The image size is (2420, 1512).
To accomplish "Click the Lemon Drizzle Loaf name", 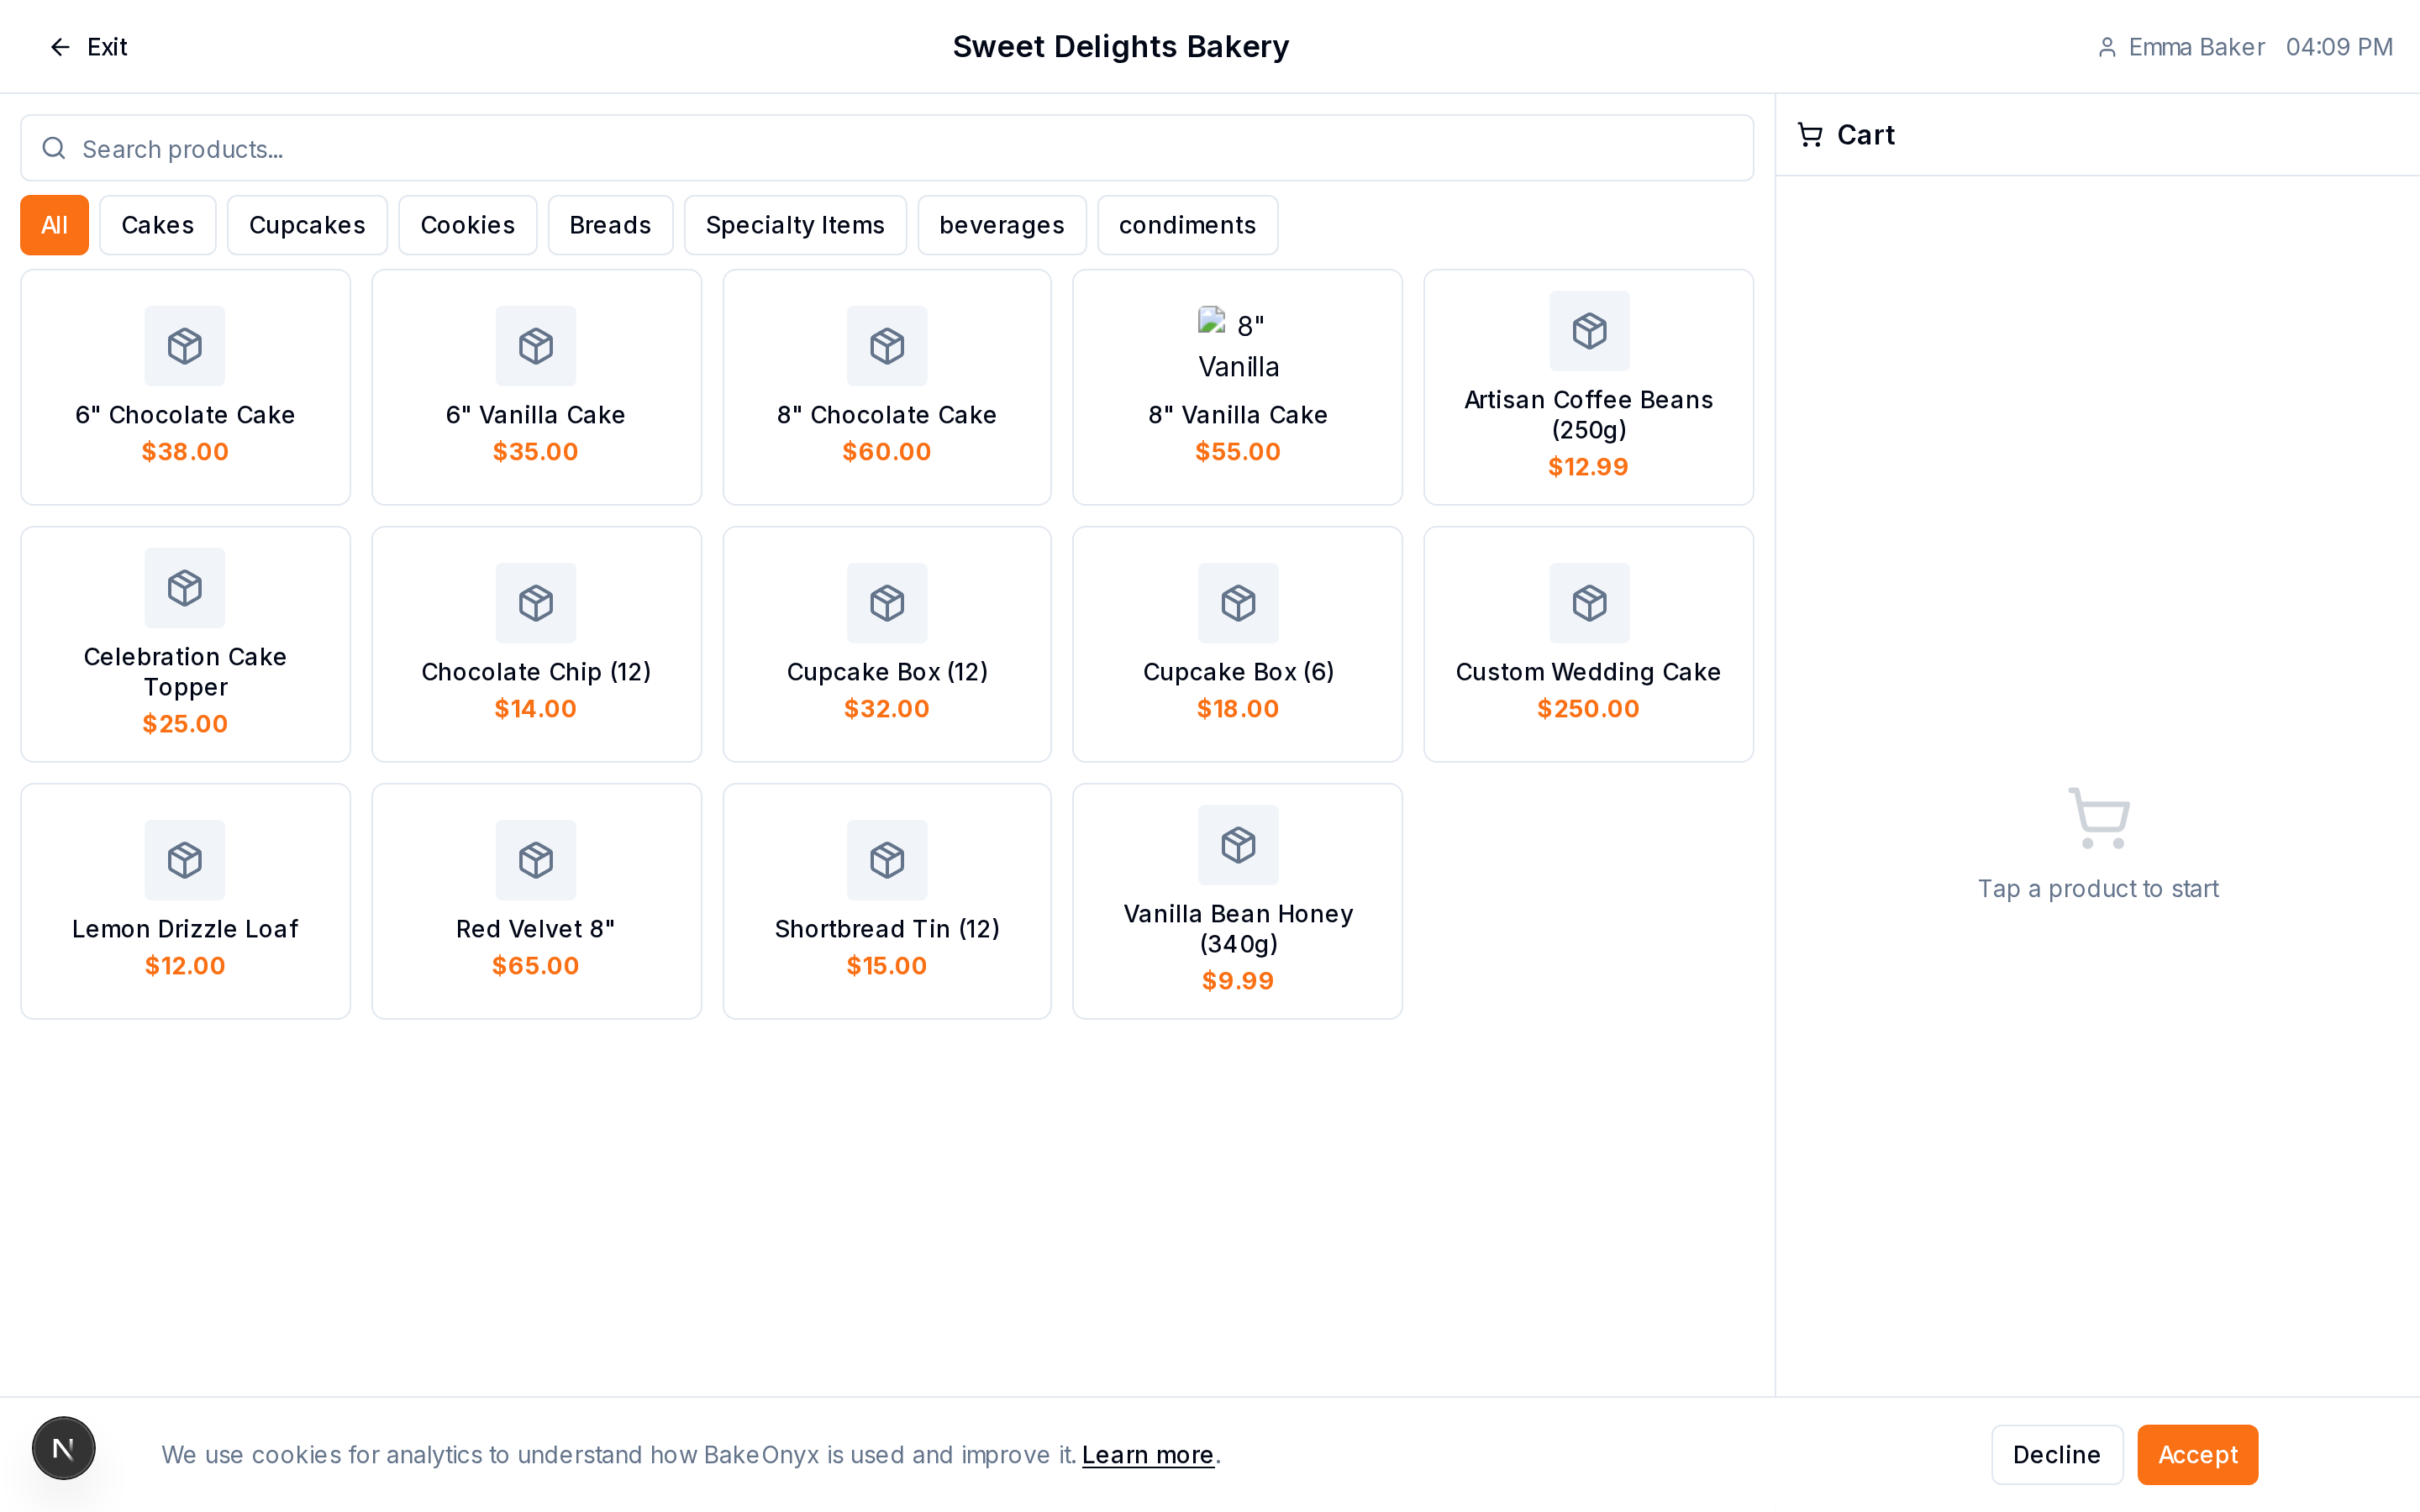I will coord(185,929).
